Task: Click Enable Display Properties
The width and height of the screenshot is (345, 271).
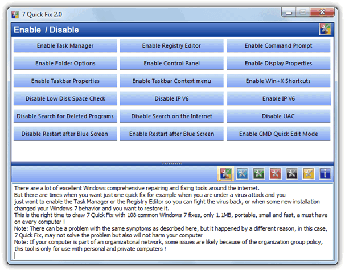Action: tap(278, 63)
